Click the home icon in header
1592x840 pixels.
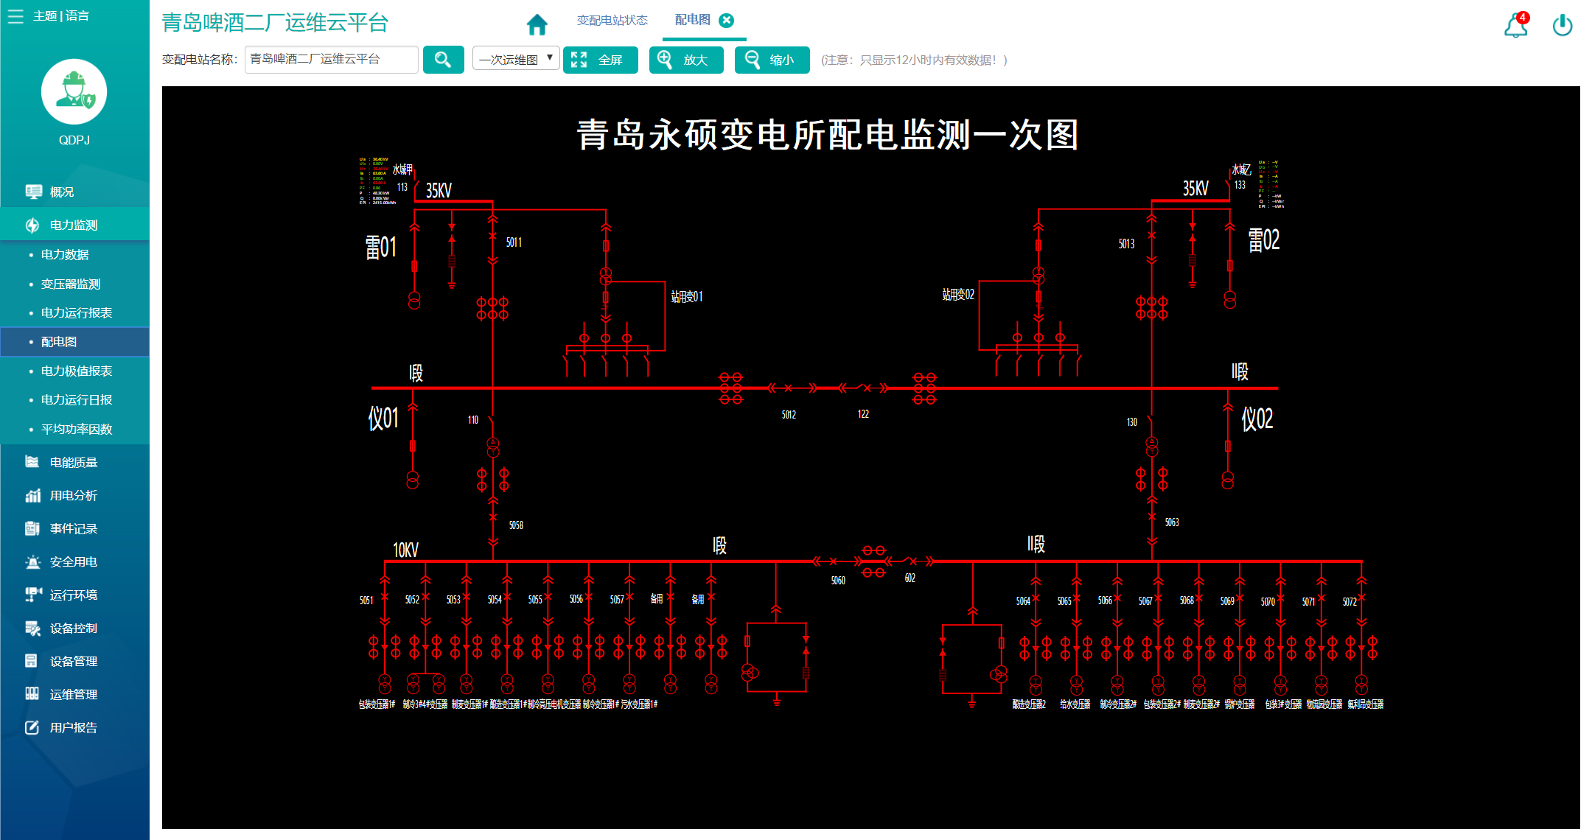[537, 24]
